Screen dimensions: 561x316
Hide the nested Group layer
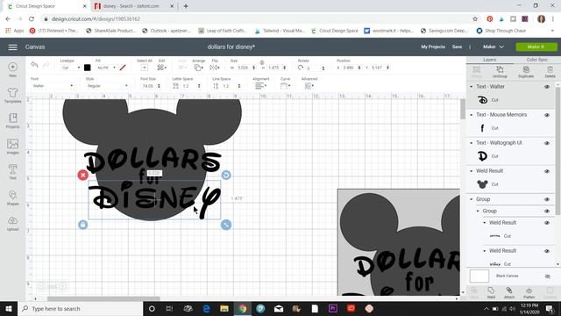pyautogui.click(x=547, y=211)
